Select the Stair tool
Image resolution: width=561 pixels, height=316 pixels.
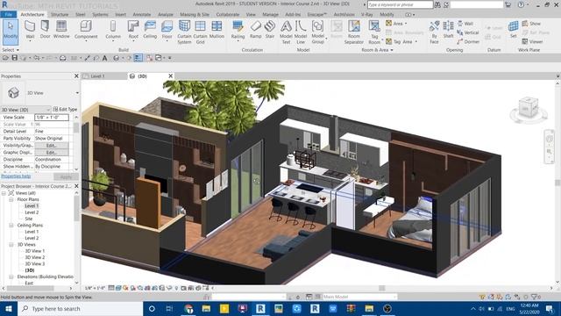pyautogui.click(x=270, y=29)
